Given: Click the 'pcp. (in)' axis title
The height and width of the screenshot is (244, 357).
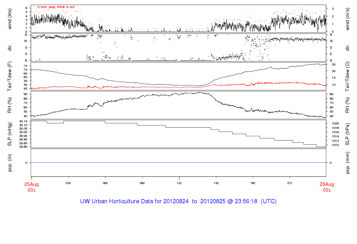Looking at the screenshot, I should click(x=9, y=163).
